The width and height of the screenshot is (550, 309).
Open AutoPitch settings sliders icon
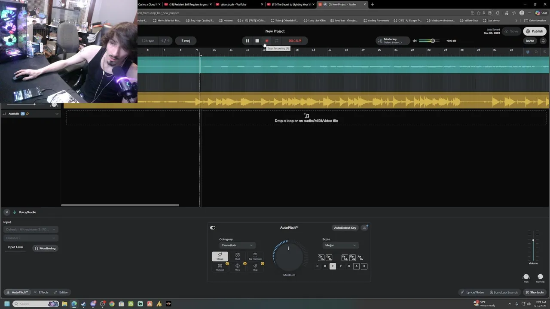(x=364, y=228)
